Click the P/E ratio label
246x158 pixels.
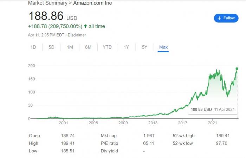(109, 143)
